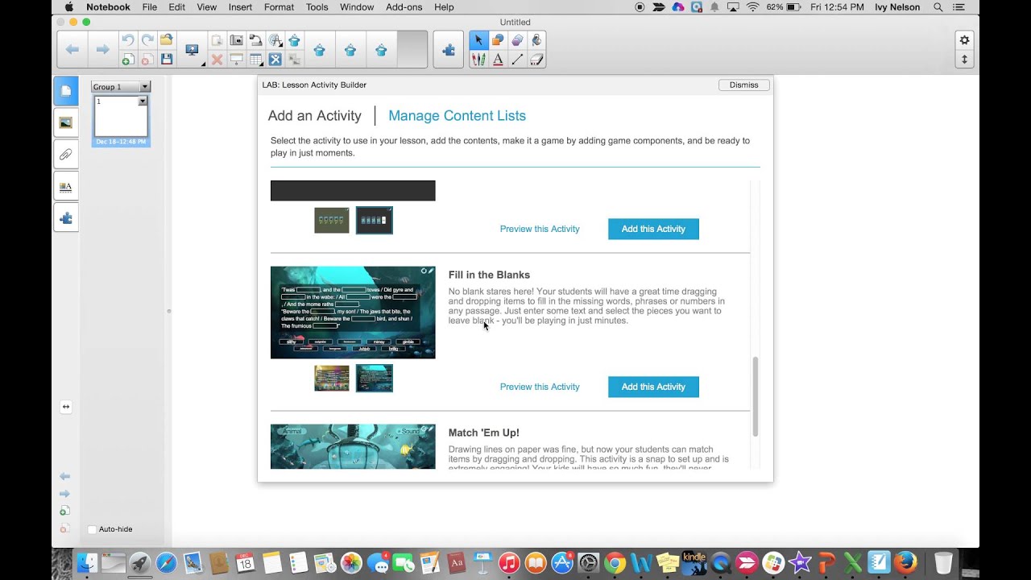1031x580 pixels.
Task: Choose the Shapes tool
Action: coord(498,40)
